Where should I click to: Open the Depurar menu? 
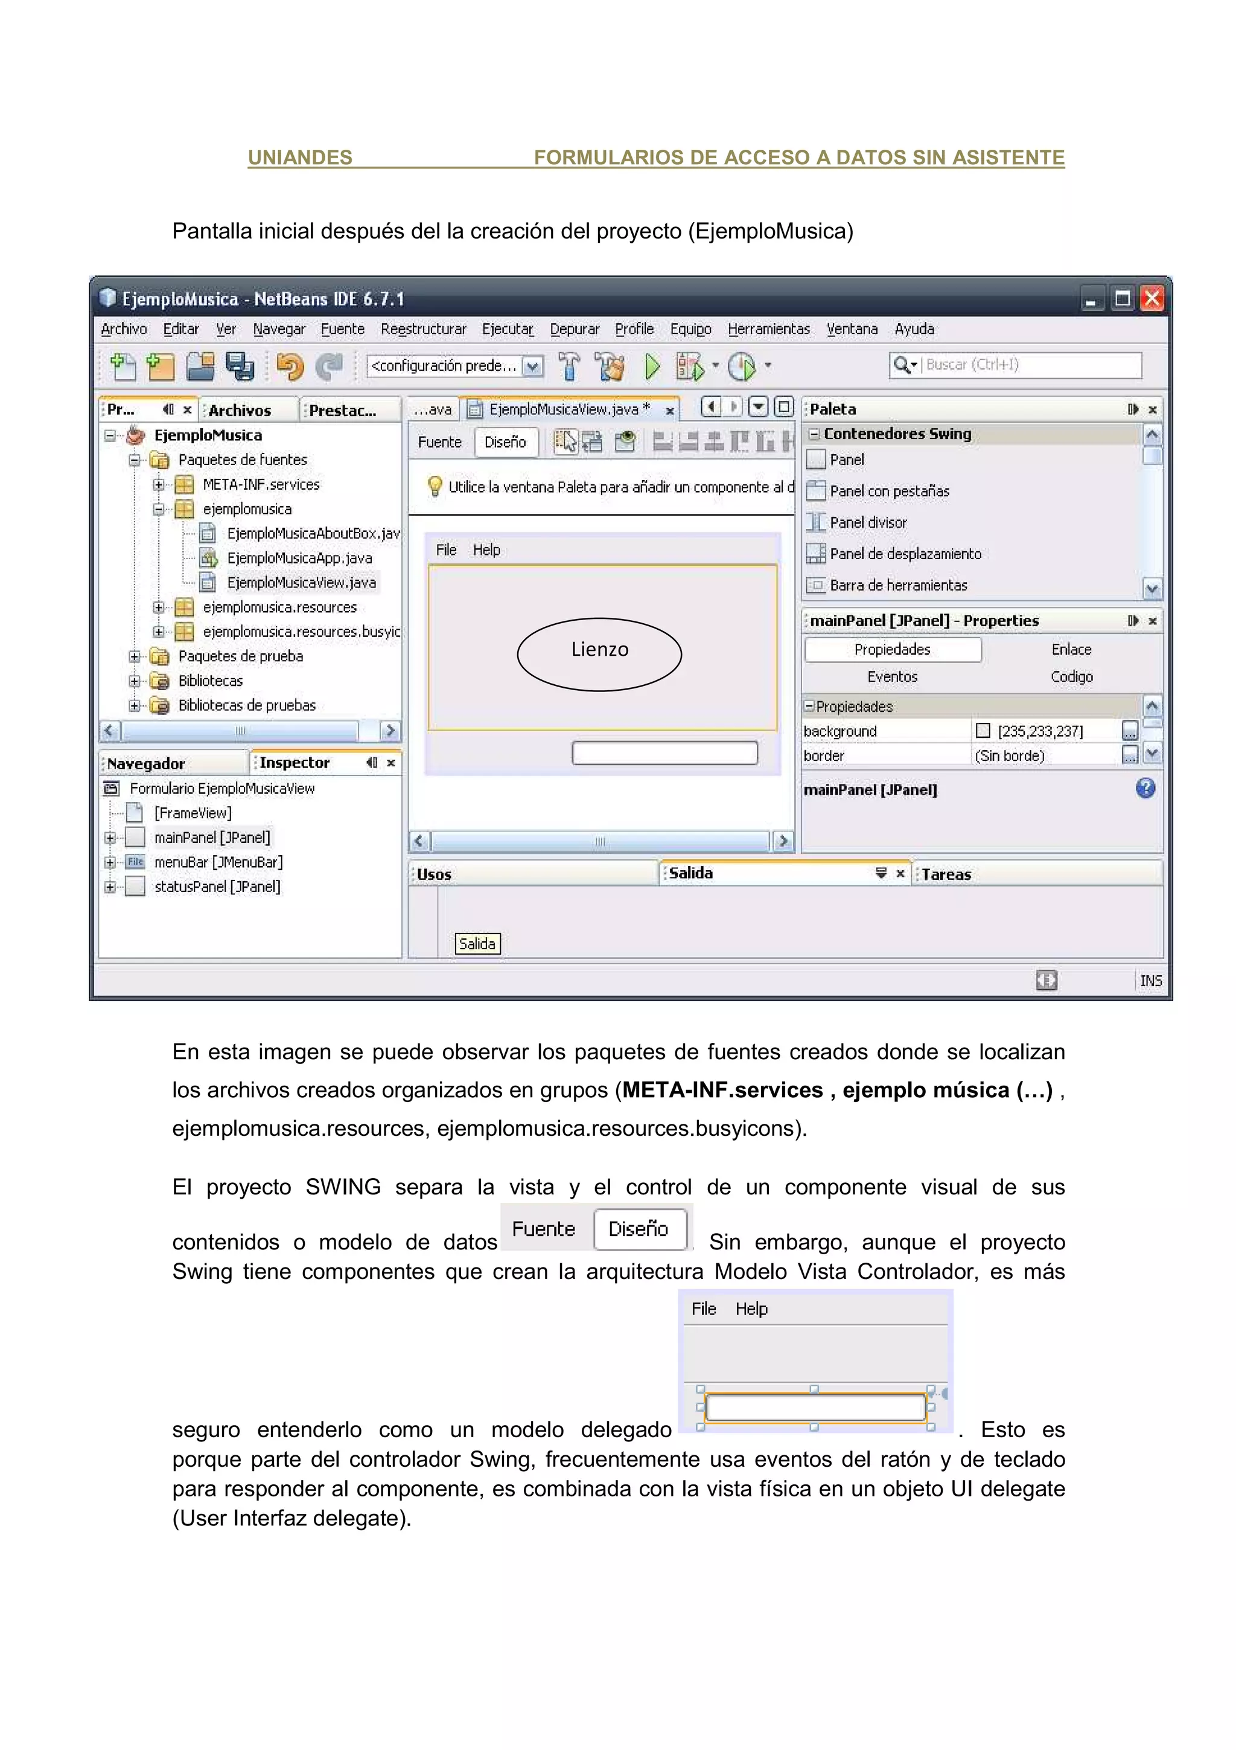(574, 329)
